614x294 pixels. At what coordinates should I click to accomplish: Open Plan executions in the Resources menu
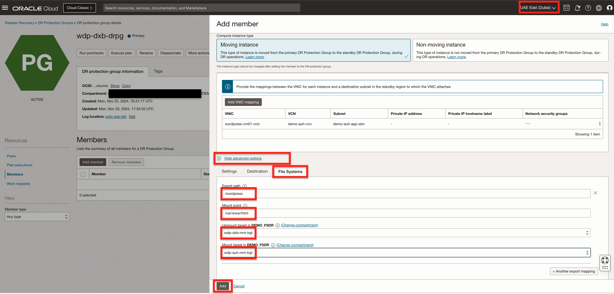pyautogui.click(x=20, y=165)
